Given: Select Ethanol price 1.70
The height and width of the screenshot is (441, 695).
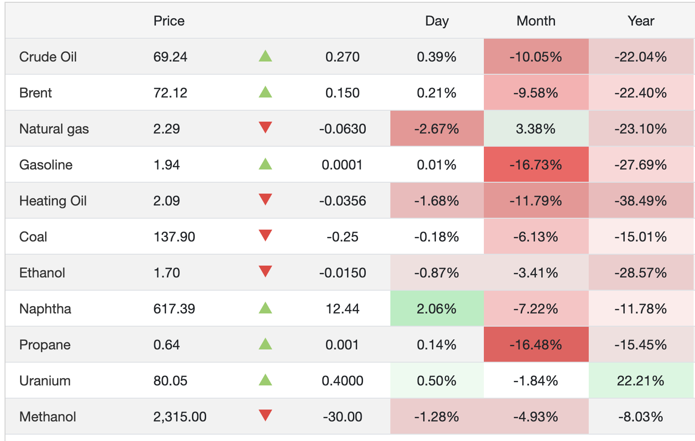Looking at the screenshot, I should (166, 273).
